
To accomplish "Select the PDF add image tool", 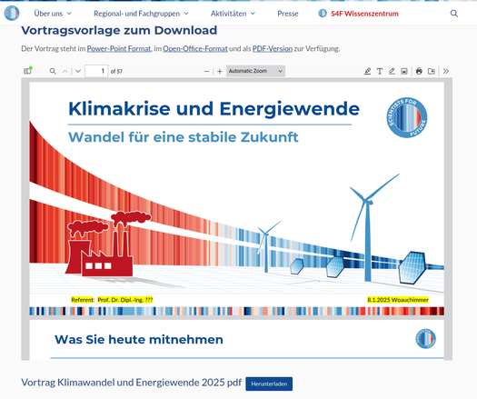I will 404,71.
